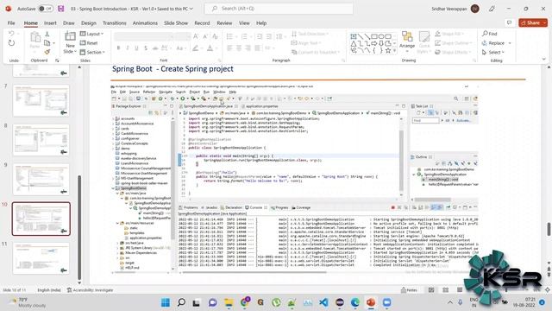The width and height of the screenshot is (552, 311).
Task: Click the Arrange button
Action: click(x=407, y=41)
